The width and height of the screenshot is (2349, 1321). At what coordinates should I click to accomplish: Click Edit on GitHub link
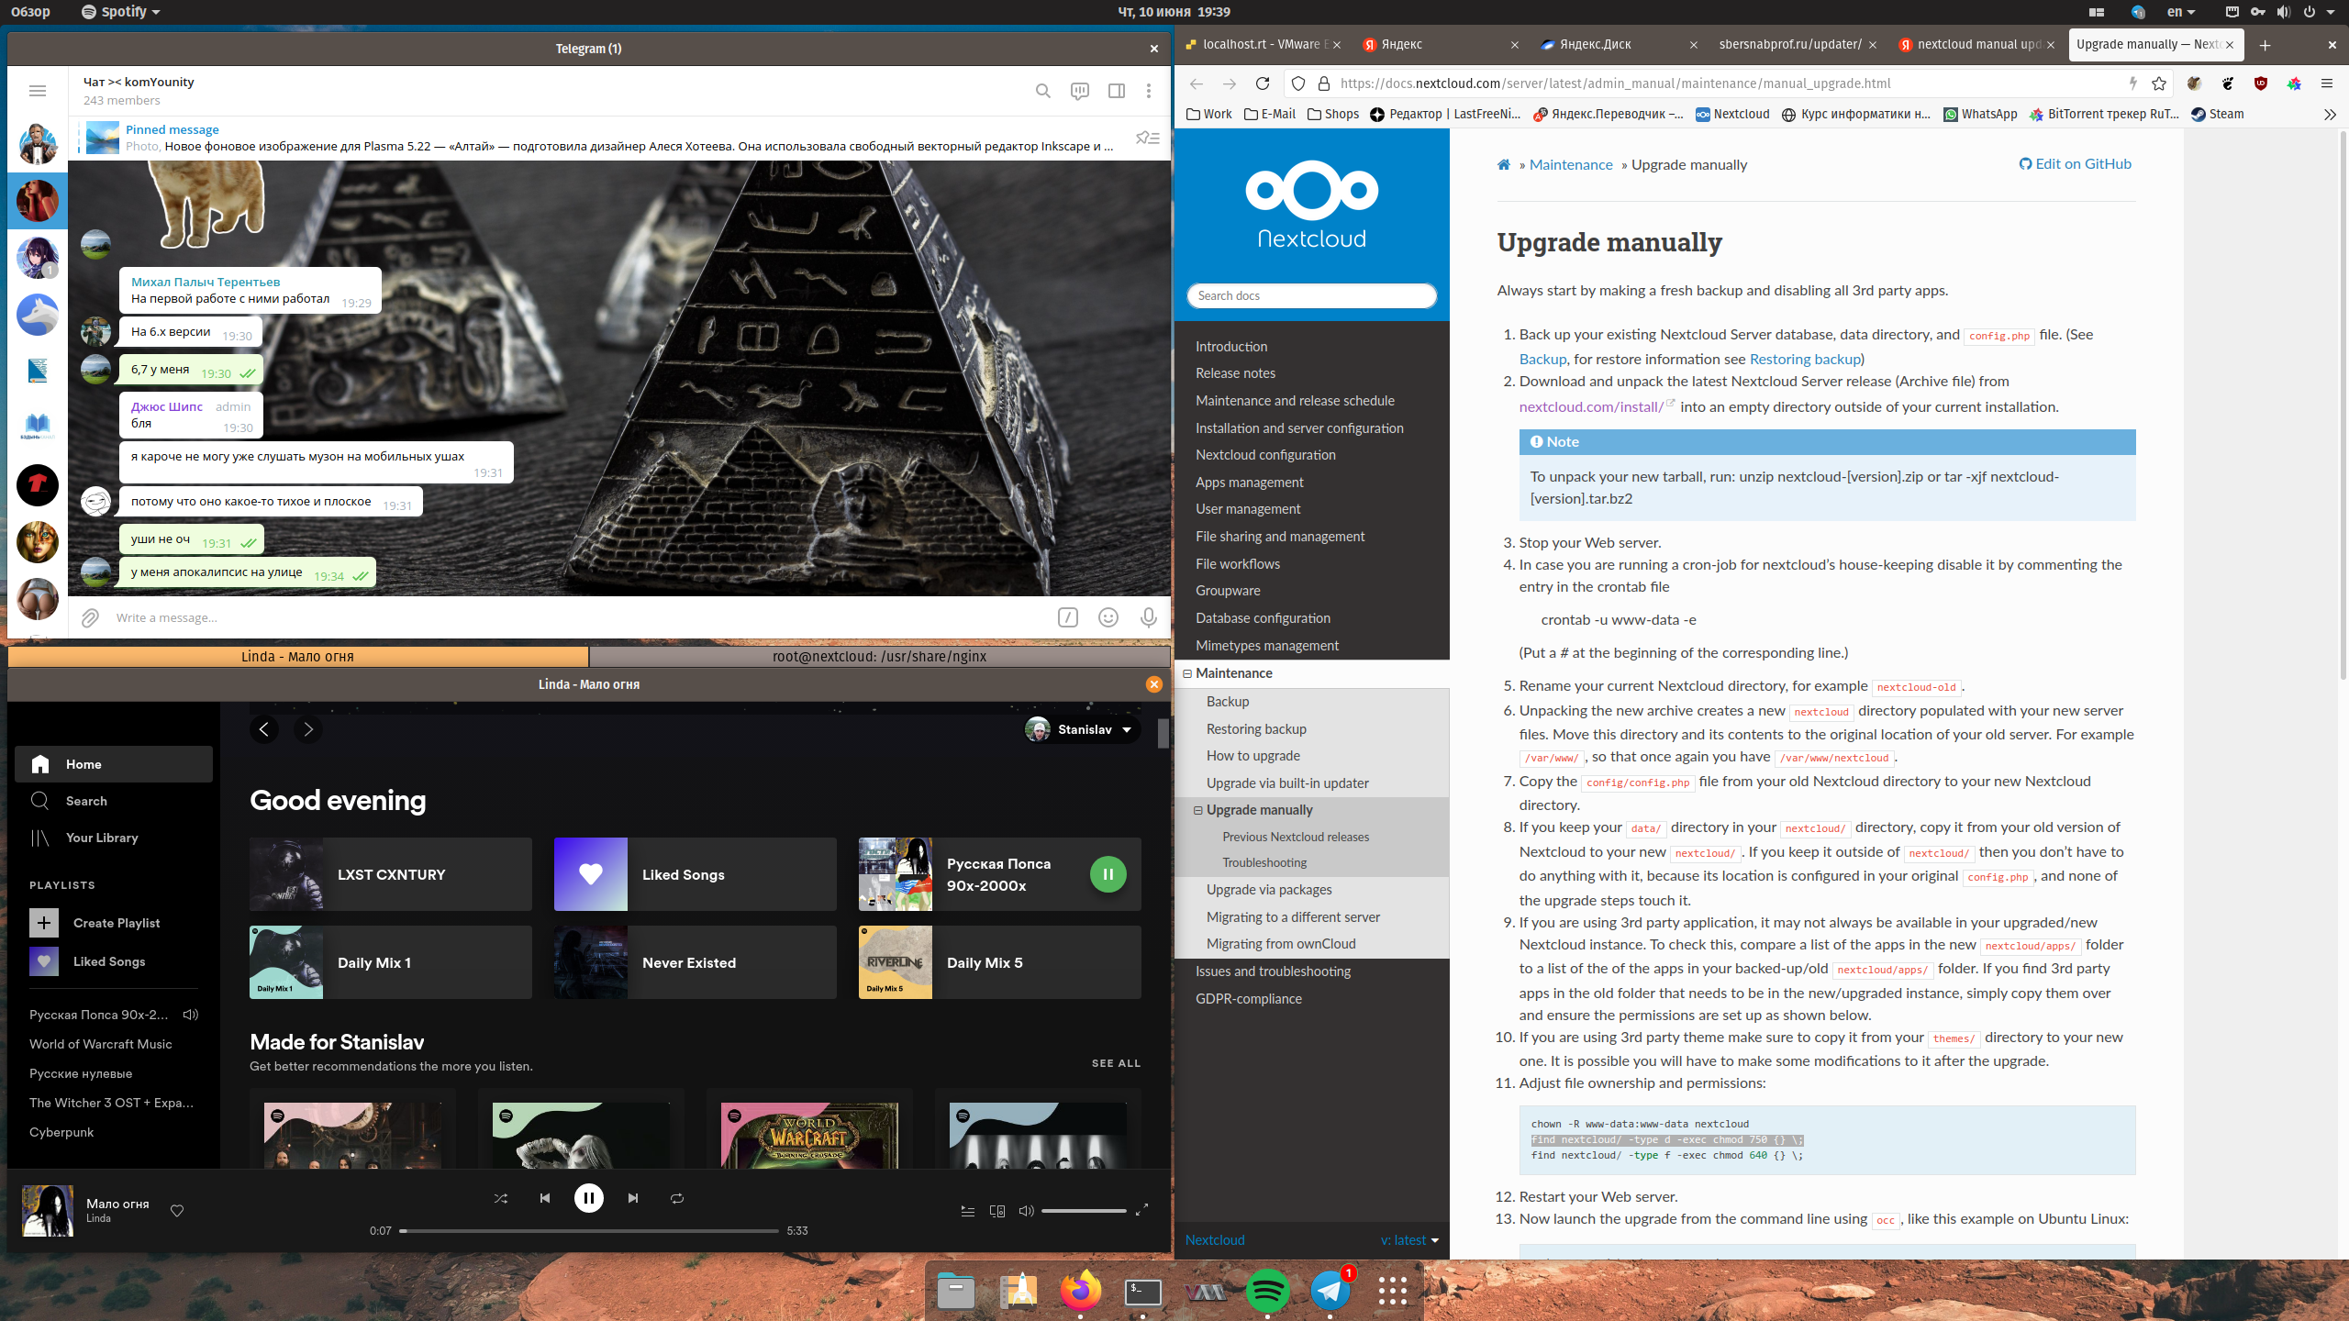tap(2076, 164)
